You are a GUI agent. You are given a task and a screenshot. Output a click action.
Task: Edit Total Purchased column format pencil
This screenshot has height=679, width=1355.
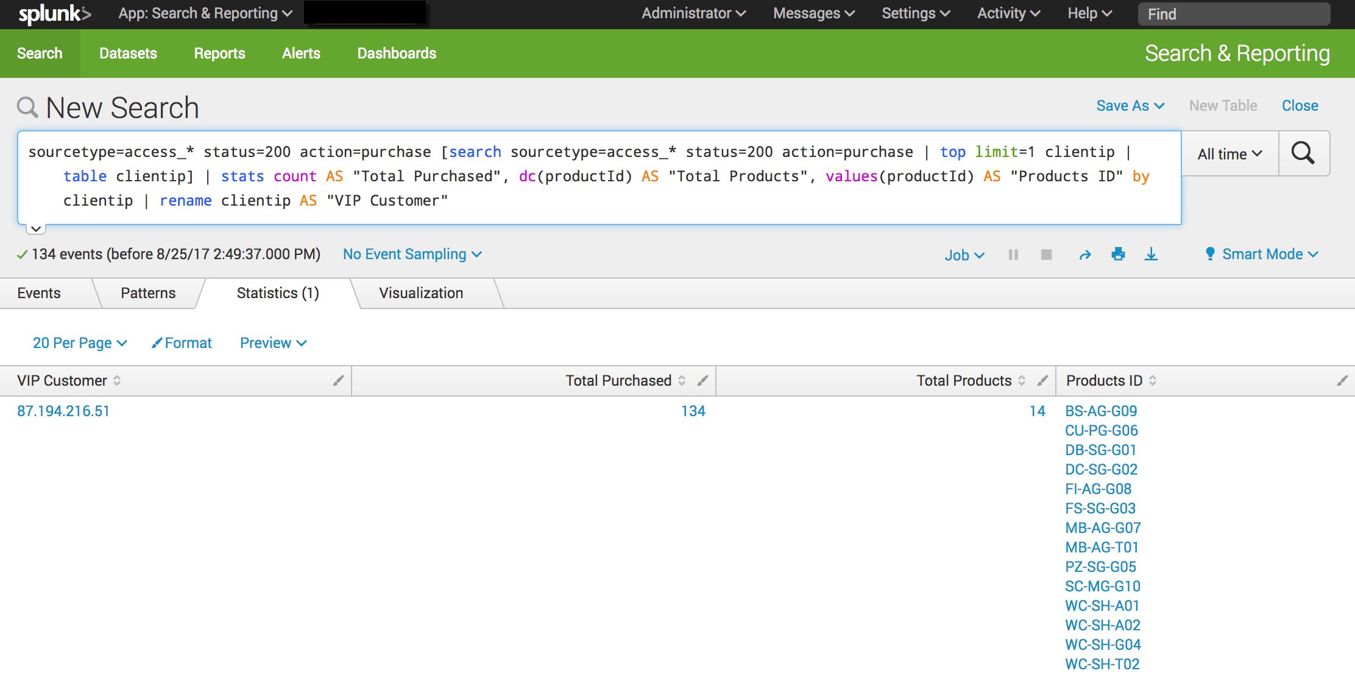[x=702, y=381]
